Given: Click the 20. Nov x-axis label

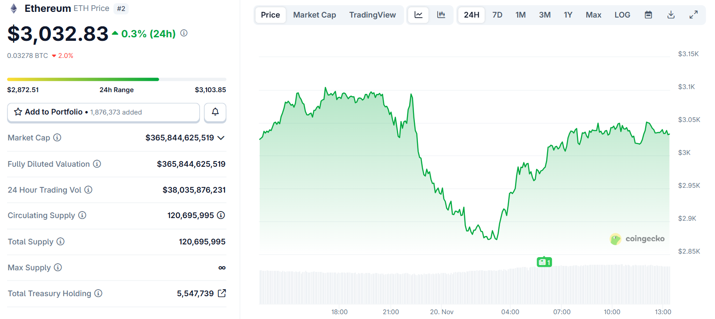Looking at the screenshot, I should 442,312.
